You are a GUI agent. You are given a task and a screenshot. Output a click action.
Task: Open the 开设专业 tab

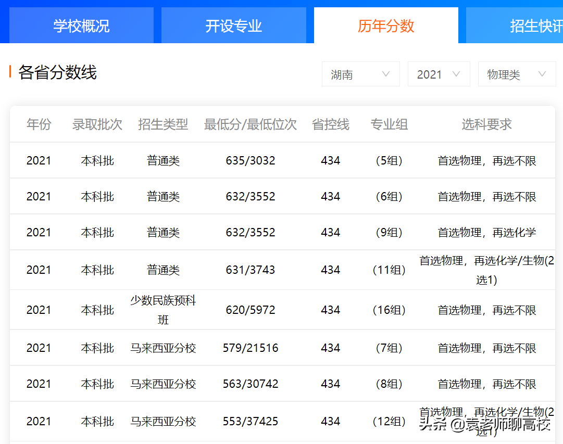point(234,25)
